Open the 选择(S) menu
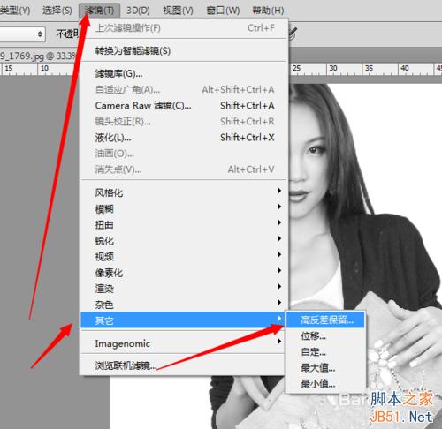Viewport: 442px width, 429px height. pos(57,11)
